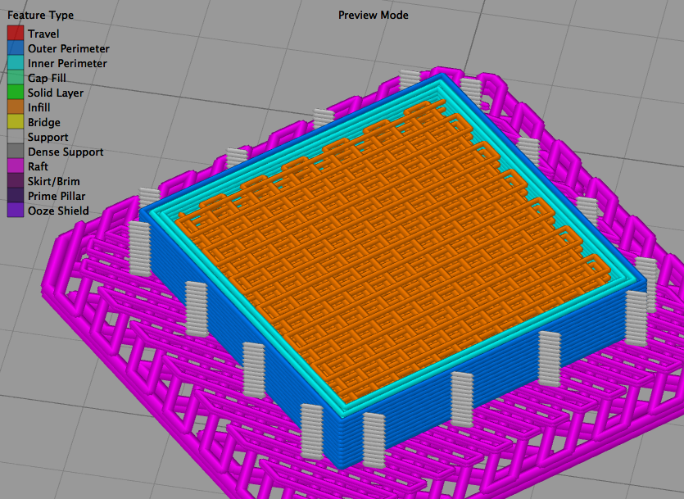Click the cyan Inner Perimeter swatch
This screenshot has width=684, height=499.
(x=16, y=63)
